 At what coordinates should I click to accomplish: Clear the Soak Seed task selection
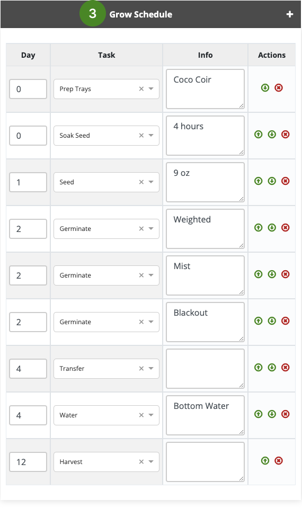click(141, 136)
